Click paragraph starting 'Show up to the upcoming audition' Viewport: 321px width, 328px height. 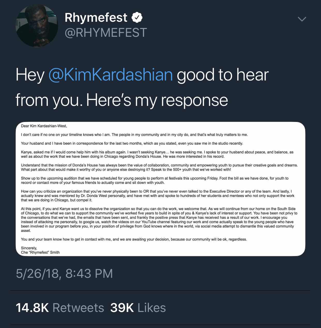click(x=155, y=180)
